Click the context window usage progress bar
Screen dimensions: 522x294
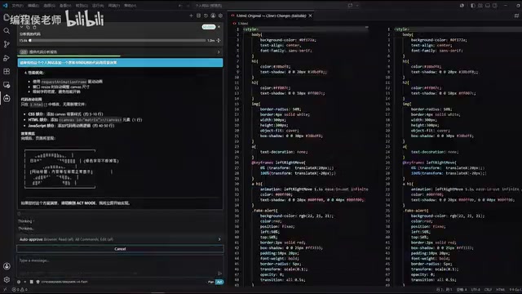click(x=117, y=40)
